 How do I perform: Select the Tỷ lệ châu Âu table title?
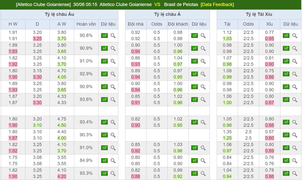coord(59,15)
